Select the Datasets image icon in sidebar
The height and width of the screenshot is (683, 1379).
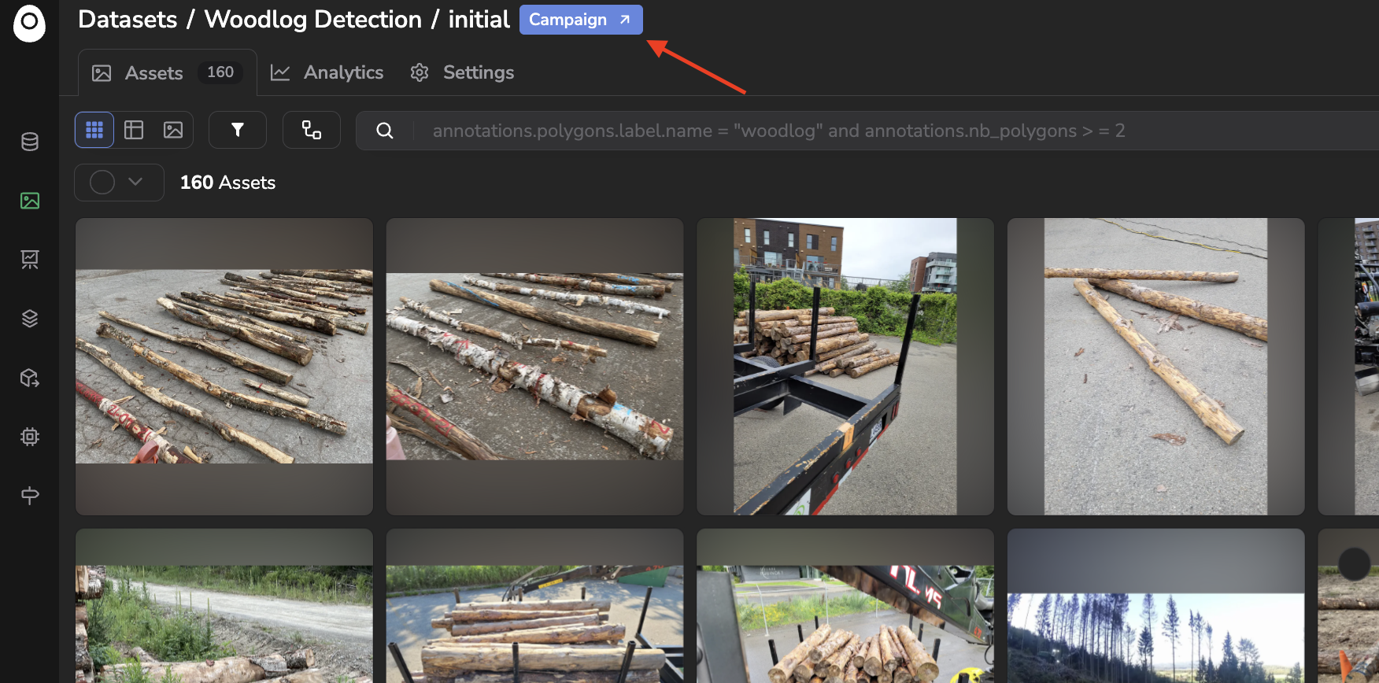[x=30, y=201]
